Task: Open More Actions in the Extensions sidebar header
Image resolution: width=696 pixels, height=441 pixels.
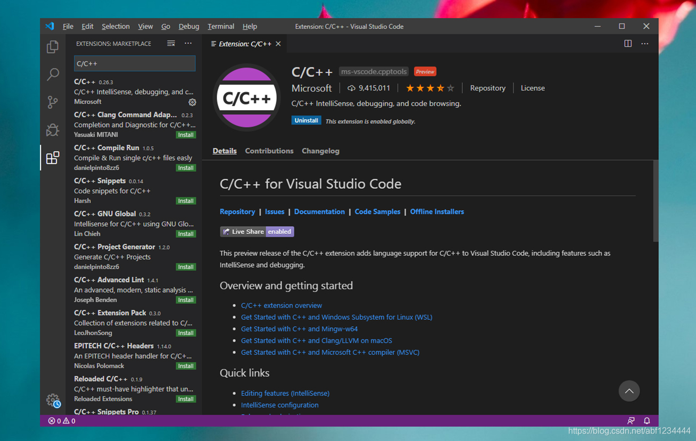Action: [188, 44]
